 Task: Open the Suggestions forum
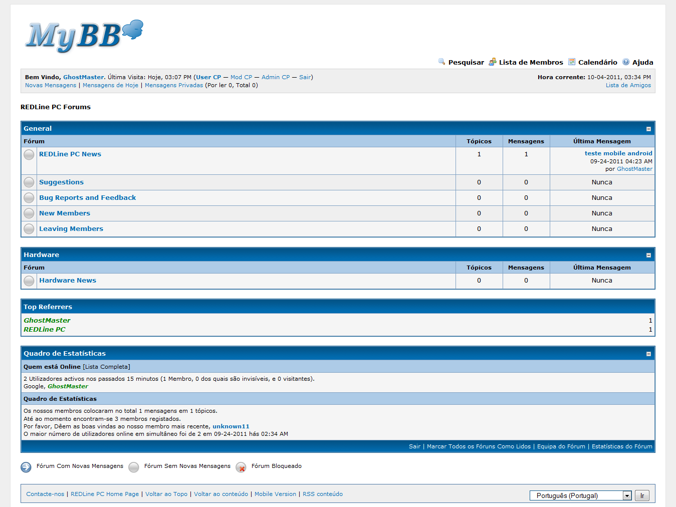(62, 182)
